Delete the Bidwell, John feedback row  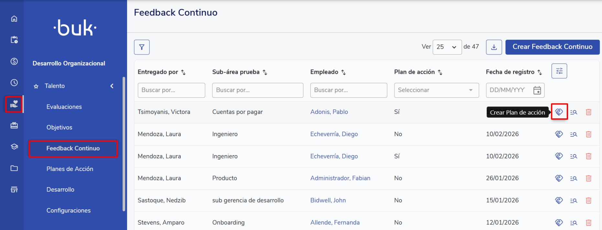[588, 200]
